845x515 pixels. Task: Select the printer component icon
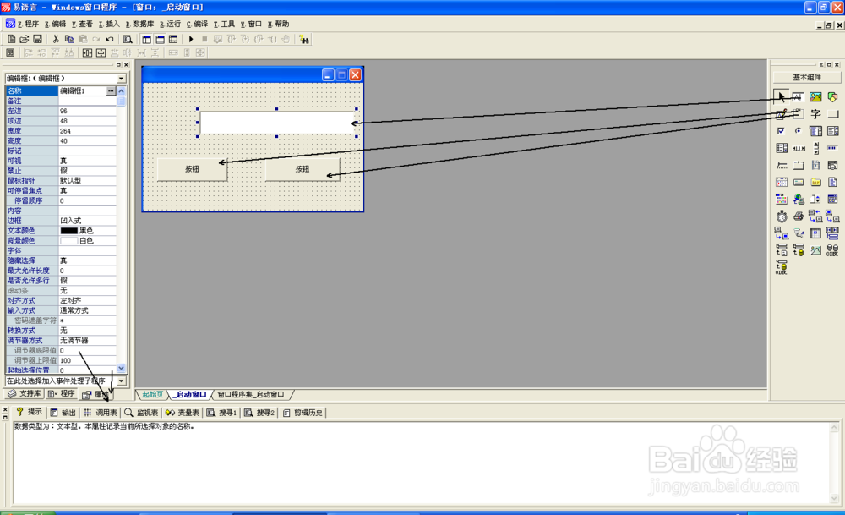pos(799,216)
